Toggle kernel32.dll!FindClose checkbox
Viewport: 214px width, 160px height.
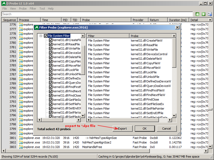(x=51, y=95)
